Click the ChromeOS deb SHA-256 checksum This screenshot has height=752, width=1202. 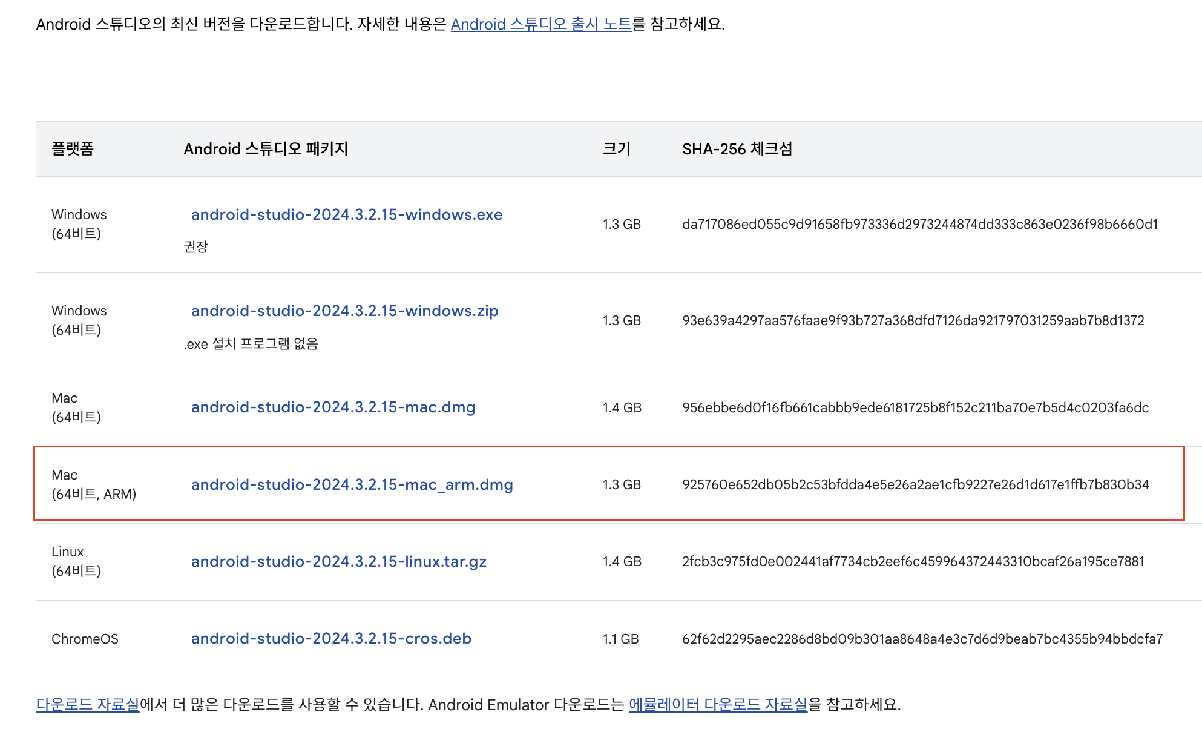(x=922, y=639)
